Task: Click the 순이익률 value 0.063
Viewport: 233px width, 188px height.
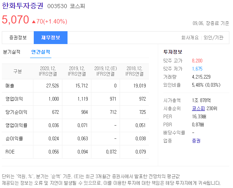Action: pos(83,139)
